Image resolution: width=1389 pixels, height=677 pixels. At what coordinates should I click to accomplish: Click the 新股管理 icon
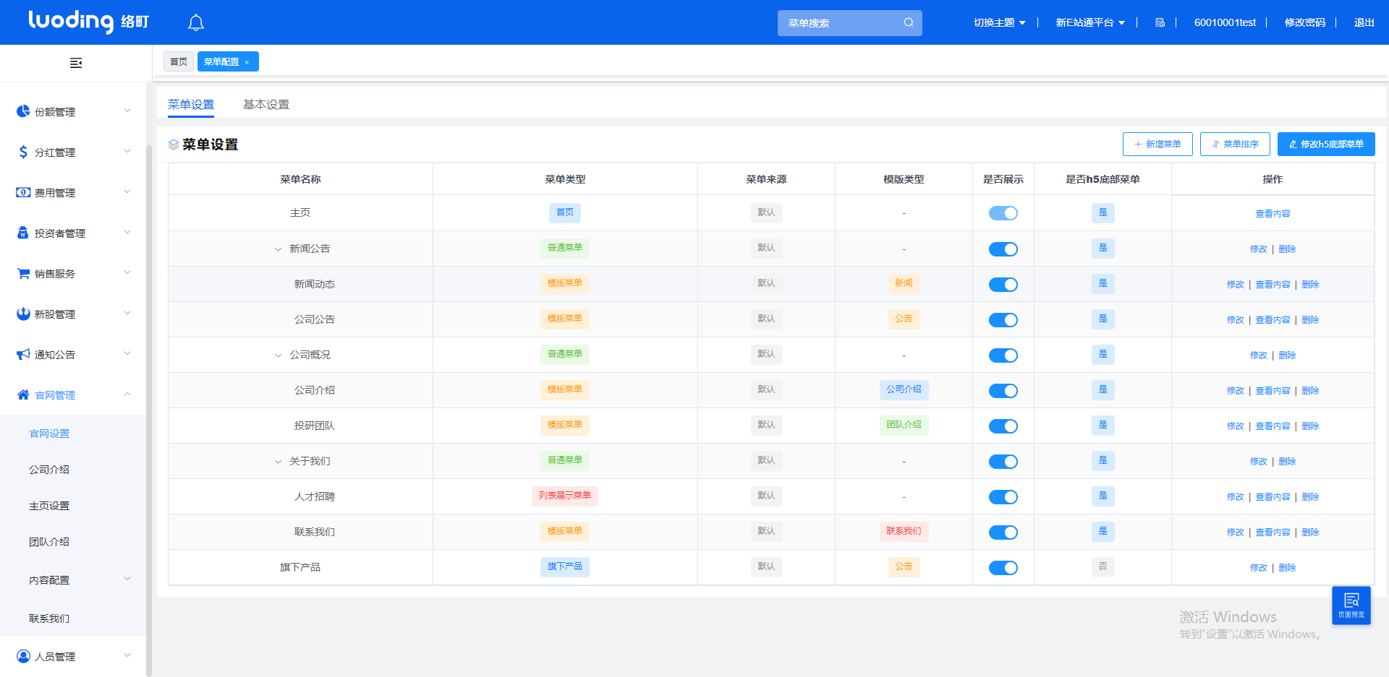point(23,314)
